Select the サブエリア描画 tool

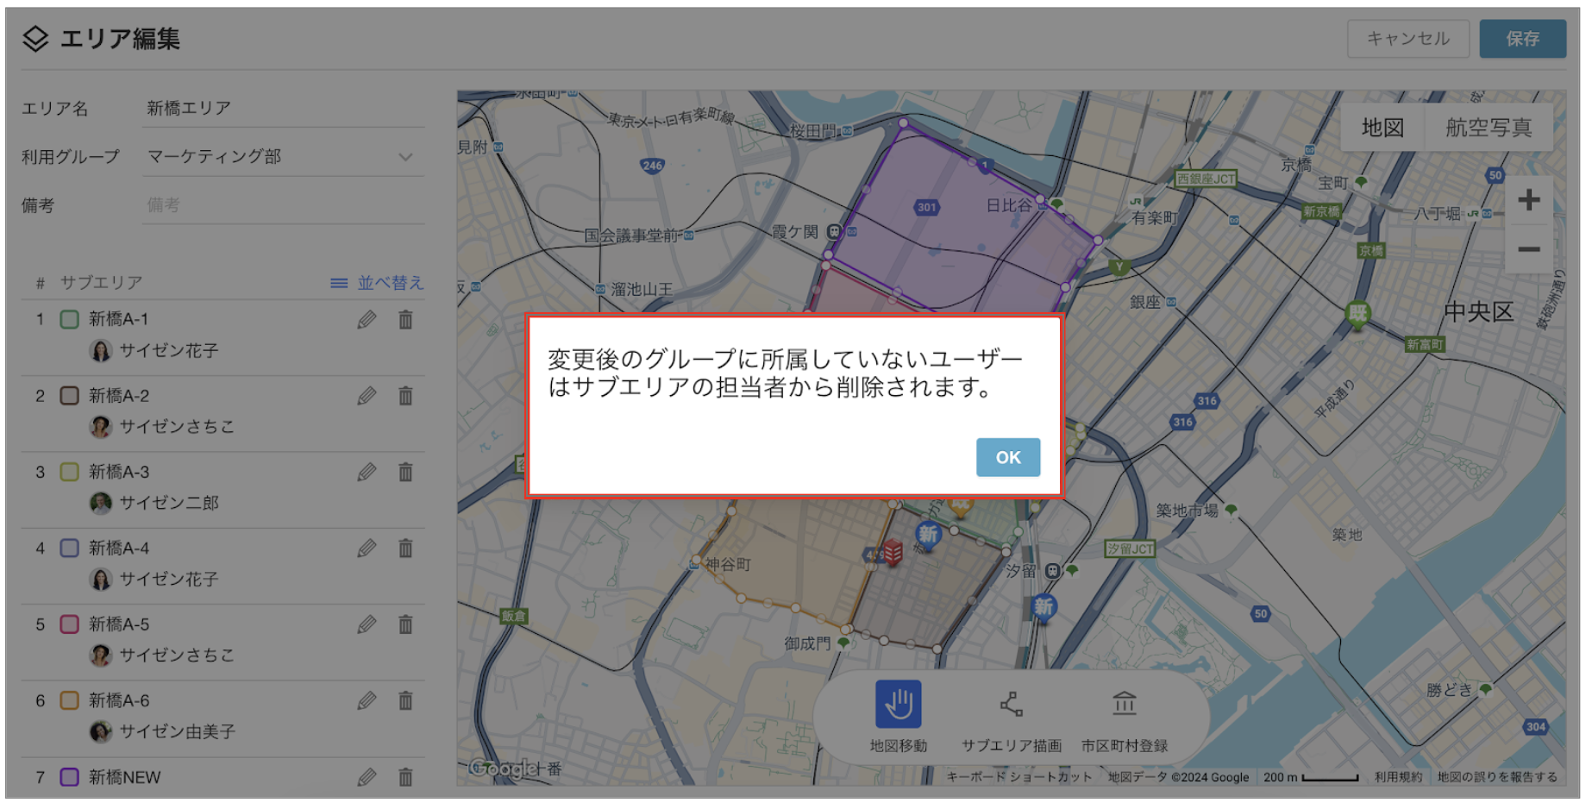click(1012, 718)
